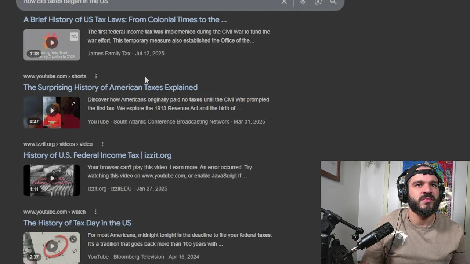This screenshot has width=470, height=264.
Task: Play the 1:38 James Family Tax video
Action: (x=52, y=45)
